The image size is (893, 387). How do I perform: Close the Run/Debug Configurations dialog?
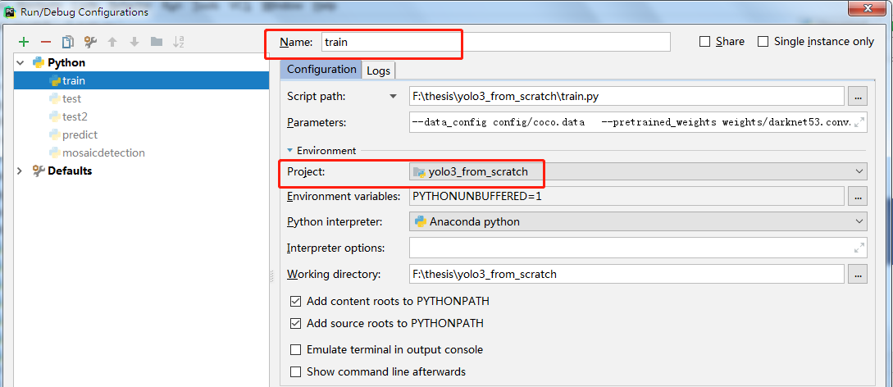tap(867, 8)
